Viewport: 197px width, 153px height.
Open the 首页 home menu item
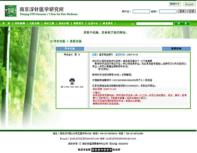[x=6, y=23]
